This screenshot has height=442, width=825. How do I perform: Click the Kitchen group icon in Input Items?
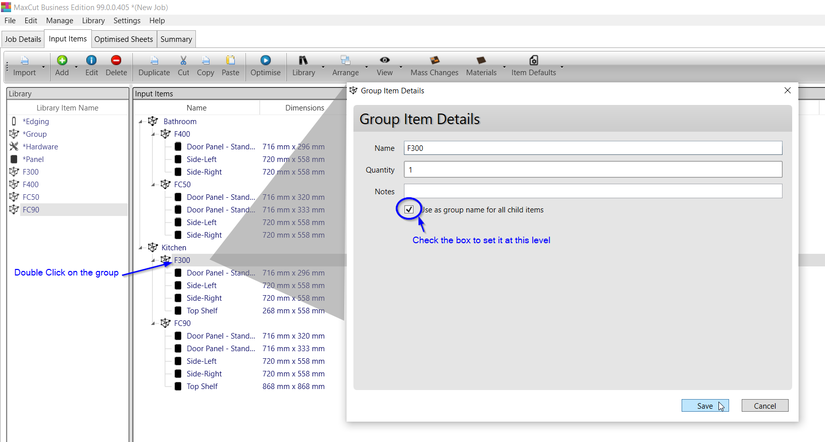(153, 248)
